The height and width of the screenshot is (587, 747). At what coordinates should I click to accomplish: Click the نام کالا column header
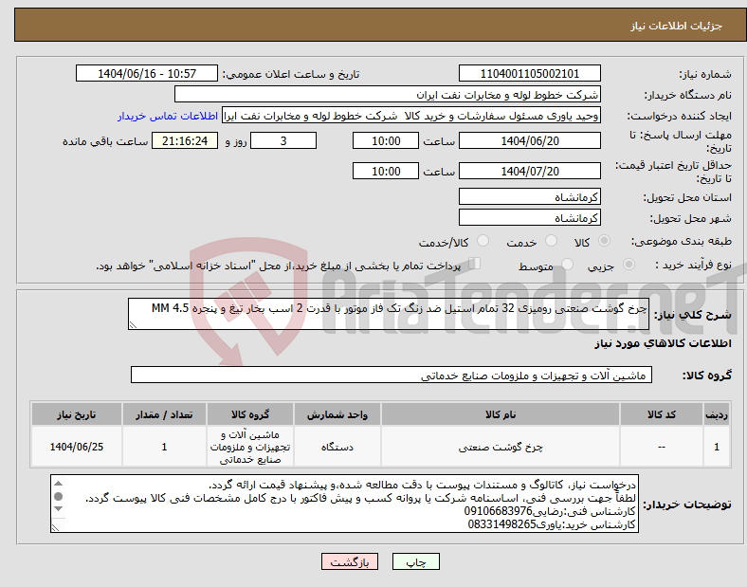pyautogui.click(x=501, y=414)
